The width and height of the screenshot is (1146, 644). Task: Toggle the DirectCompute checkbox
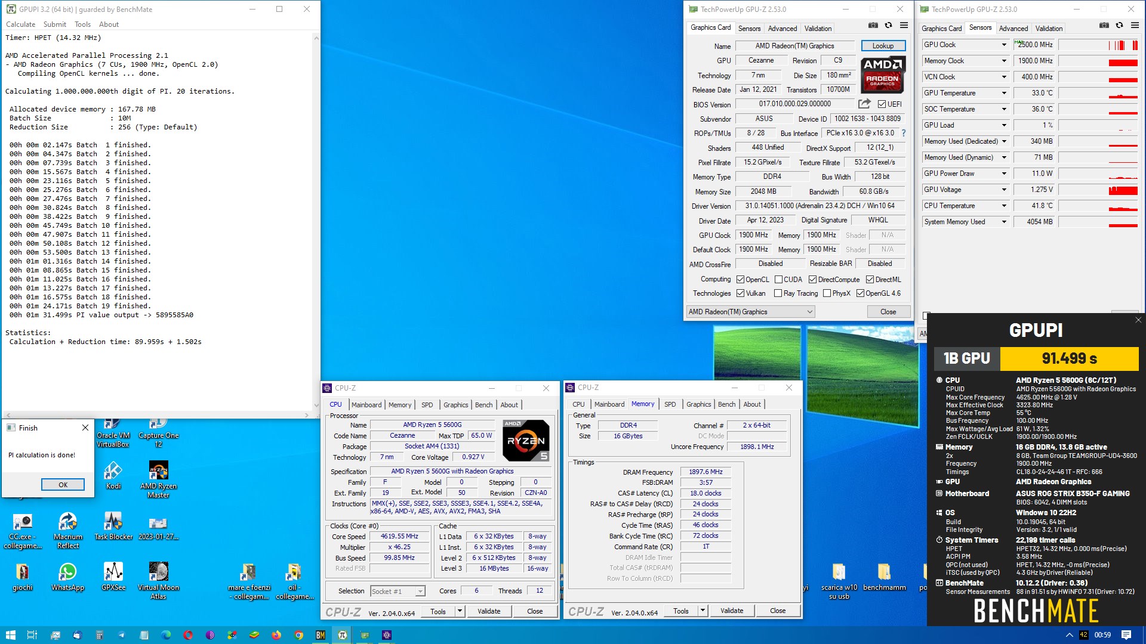point(812,280)
